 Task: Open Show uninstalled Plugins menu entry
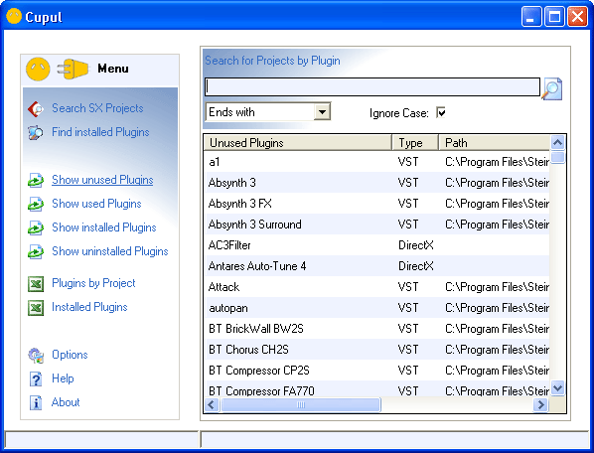[x=110, y=251]
